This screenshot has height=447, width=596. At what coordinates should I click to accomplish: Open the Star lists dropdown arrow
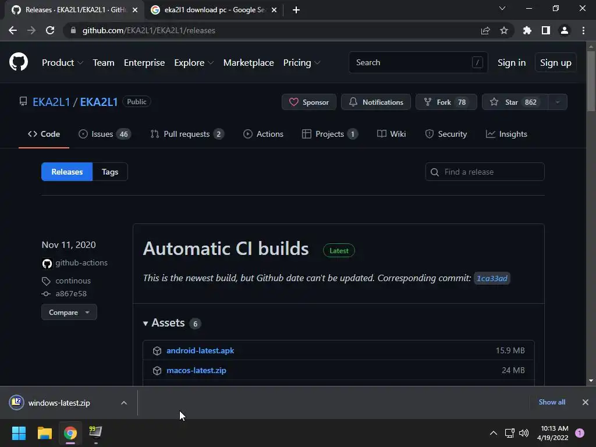pyautogui.click(x=557, y=102)
